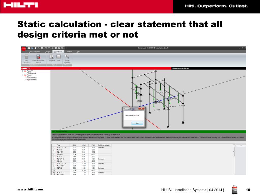Open the Short report
The width and height of the screenshot is (260, 195).
(x=59, y=58)
